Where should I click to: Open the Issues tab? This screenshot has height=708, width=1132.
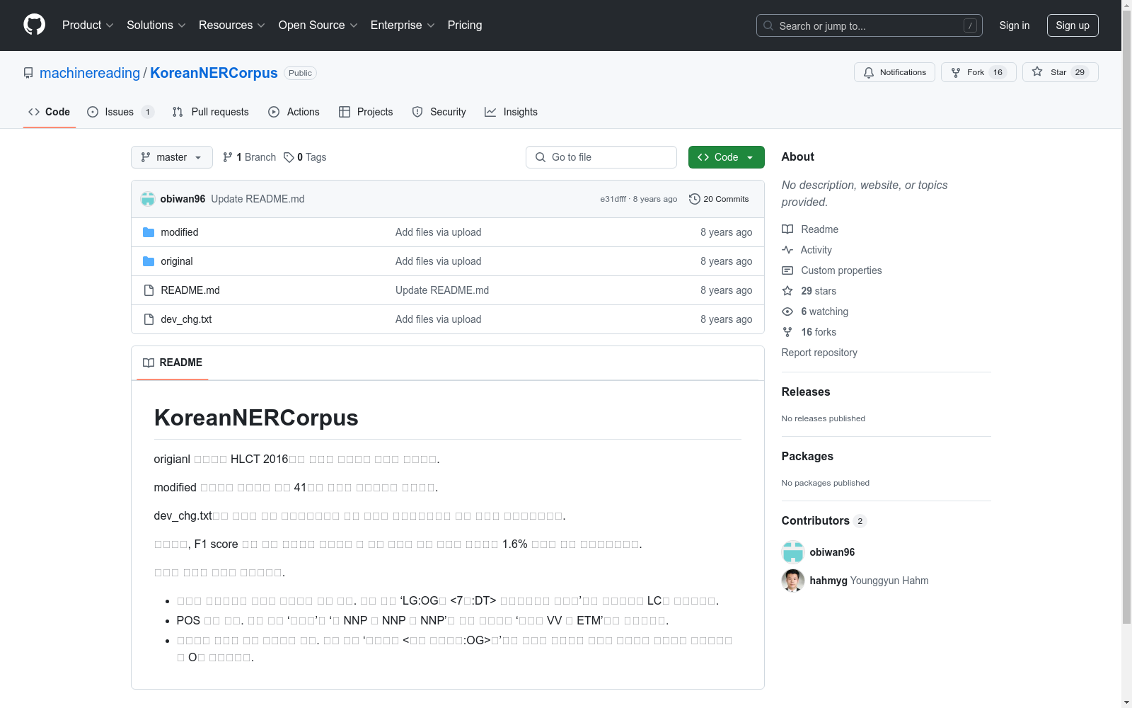pyautogui.click(x=120, y=112)
